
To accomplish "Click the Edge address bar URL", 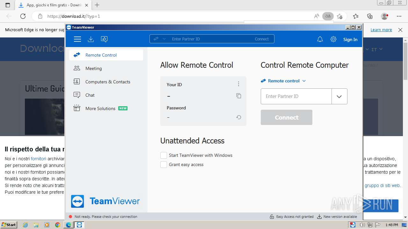I will click(74, 16).
